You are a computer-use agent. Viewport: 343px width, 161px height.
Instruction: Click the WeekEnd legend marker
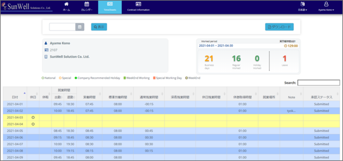(x=186, y=78)
